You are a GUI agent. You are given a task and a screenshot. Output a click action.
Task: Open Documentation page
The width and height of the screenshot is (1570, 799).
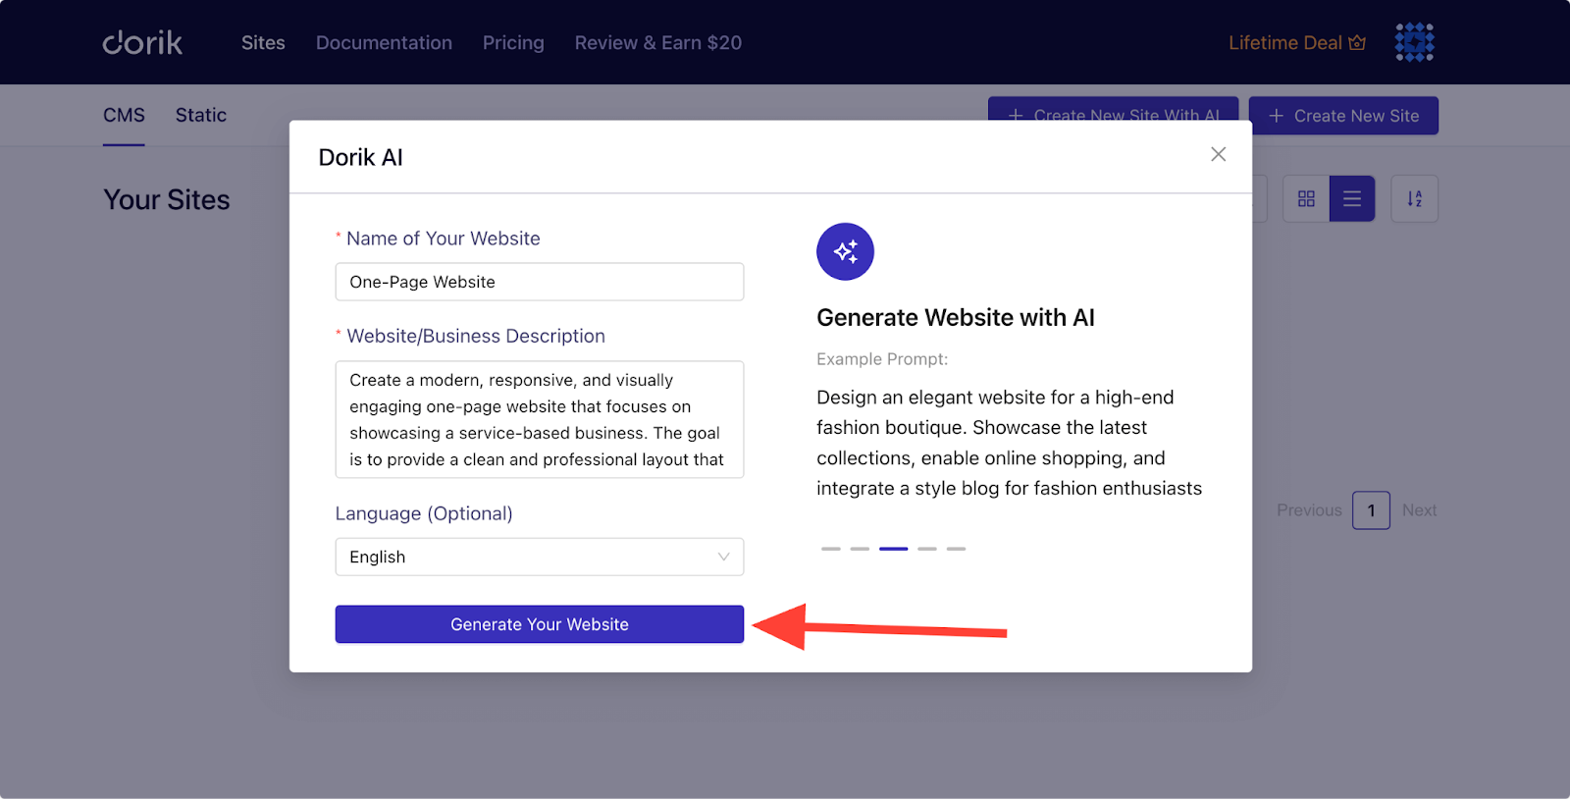[x=384, y=42]
